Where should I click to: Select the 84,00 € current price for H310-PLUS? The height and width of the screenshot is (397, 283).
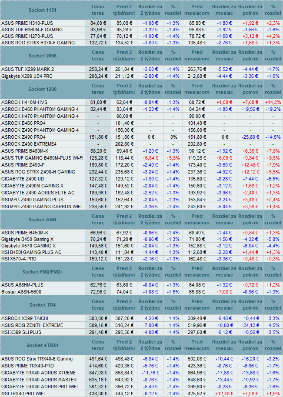(x=98, y=23)
